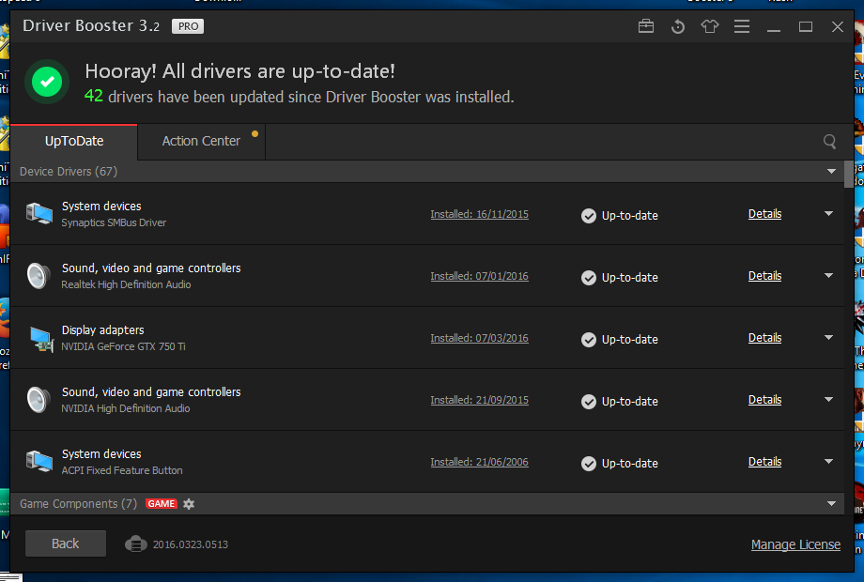Click the PRO edition badge
Image resolution: width=864 pixels, height=582 pixels.
click(188, 26)
